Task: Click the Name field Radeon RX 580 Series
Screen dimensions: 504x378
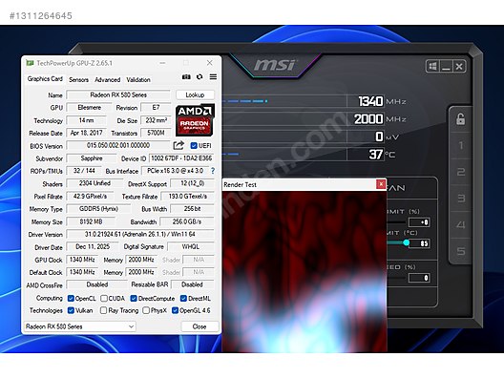Action: tap(118, 94)
